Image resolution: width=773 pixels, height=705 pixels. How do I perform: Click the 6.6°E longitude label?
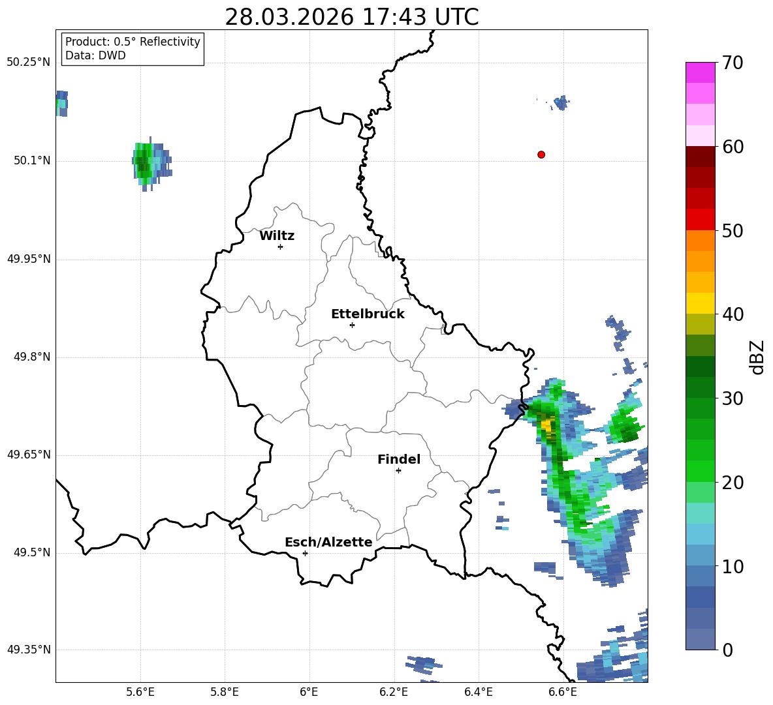pyautogui.click(x=563, y=692)
